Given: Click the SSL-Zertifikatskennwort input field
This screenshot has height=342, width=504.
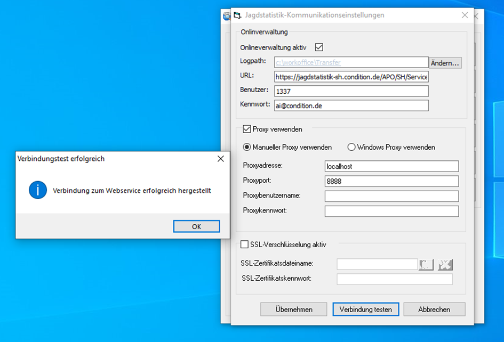Looking at the screenshot, I should coord(395,279).
